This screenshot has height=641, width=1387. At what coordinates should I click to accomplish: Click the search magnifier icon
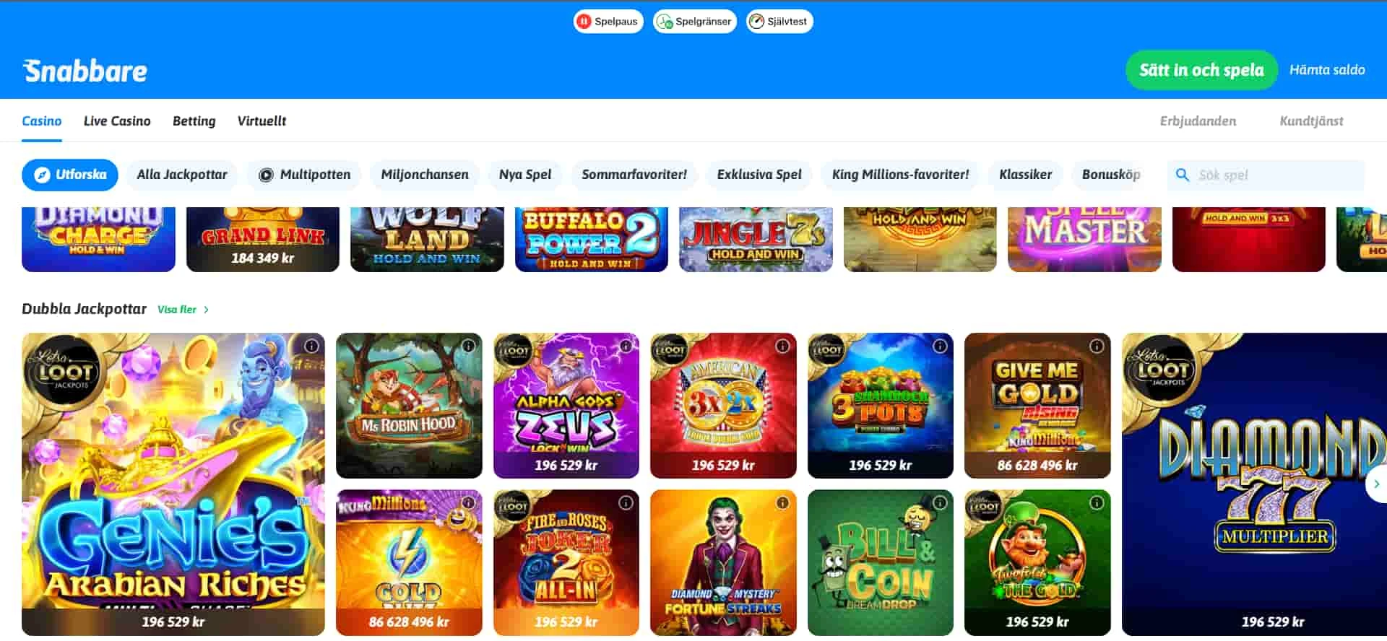(x=1183, y=175)
